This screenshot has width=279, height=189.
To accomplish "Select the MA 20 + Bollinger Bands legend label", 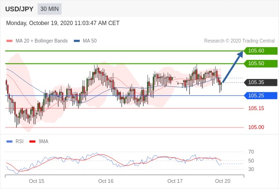I will [x=42, y=41].
